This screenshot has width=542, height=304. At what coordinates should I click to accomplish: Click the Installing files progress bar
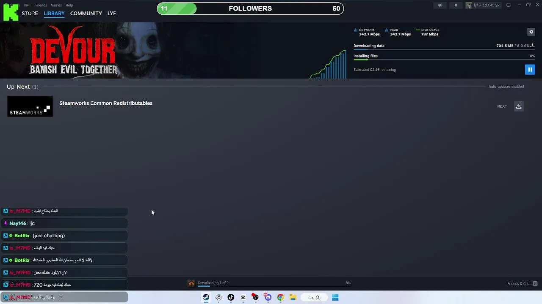444,60
